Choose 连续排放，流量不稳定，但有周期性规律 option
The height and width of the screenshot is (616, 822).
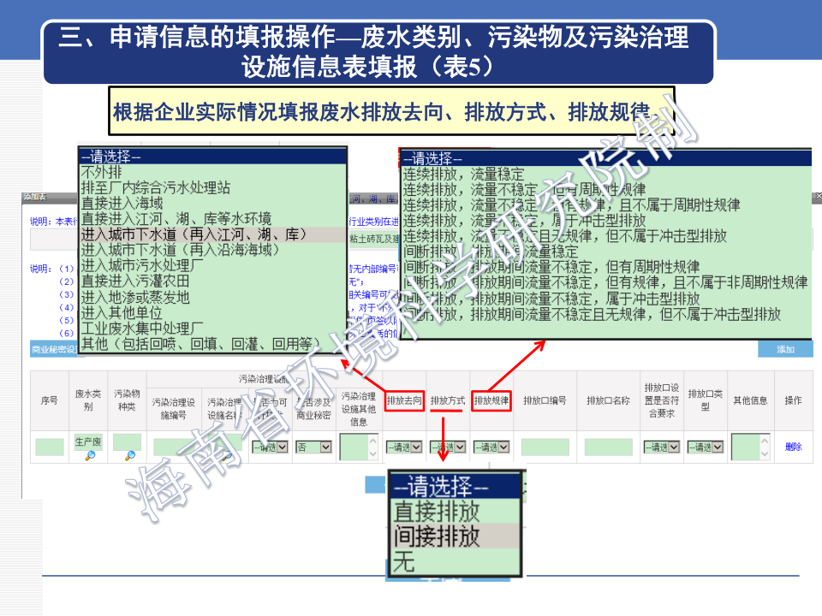[606, 189]
